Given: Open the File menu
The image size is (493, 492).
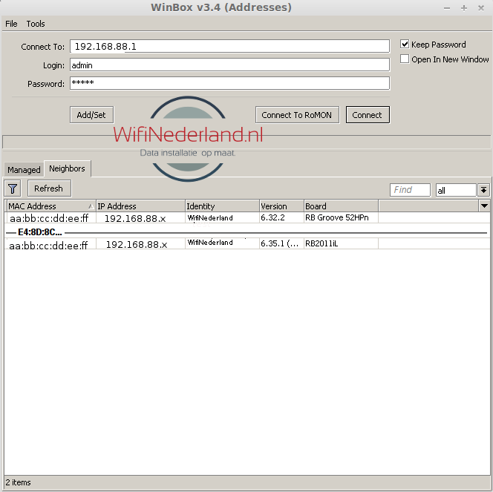Looking at the screenshot, I should point(11,24).
